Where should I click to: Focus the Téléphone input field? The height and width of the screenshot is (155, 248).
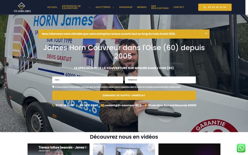coord(160,80)
